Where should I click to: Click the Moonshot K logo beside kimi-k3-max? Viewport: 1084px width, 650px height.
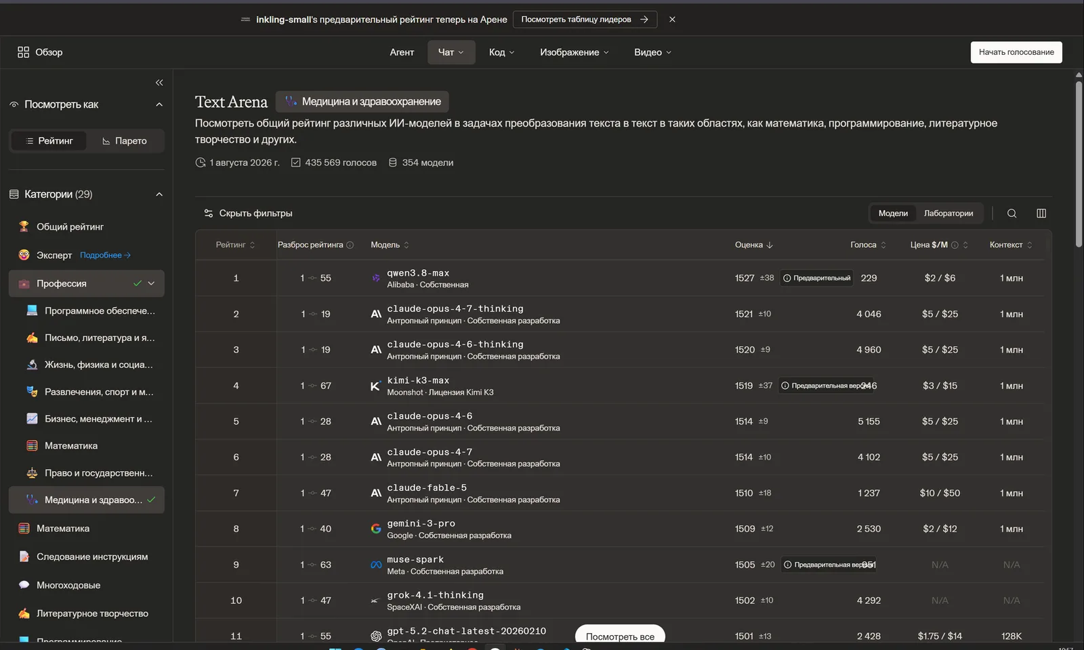375,386
